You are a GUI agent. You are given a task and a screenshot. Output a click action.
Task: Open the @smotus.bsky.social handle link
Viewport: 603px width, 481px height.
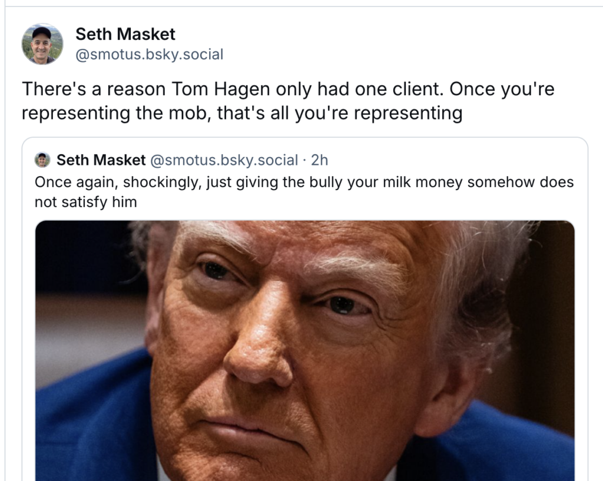coord(149,54)
